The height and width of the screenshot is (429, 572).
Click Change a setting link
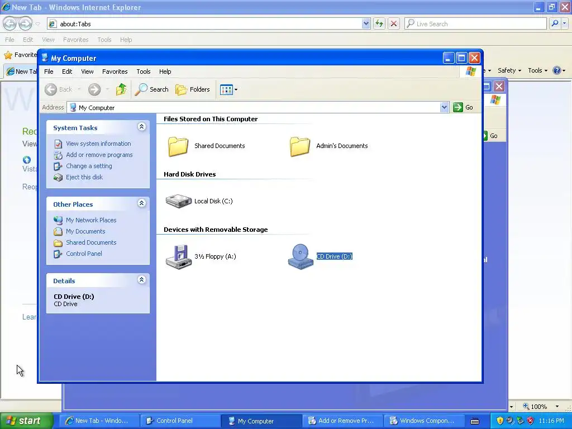[89, 166]
